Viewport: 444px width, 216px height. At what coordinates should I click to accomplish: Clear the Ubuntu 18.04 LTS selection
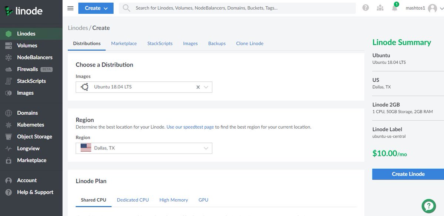coord(198,87)
